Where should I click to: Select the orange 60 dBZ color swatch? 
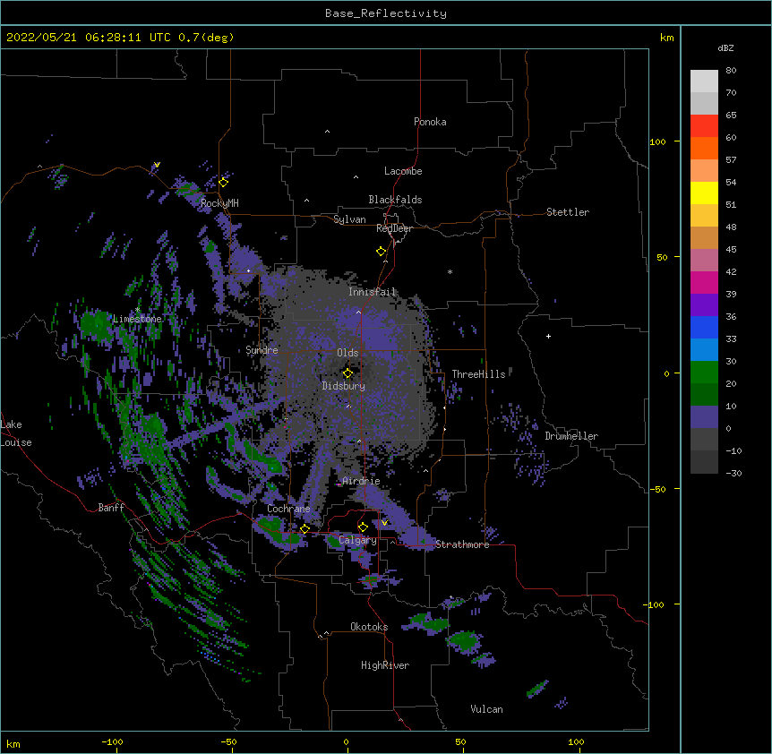pyautogui.click(x=704, y=148)
